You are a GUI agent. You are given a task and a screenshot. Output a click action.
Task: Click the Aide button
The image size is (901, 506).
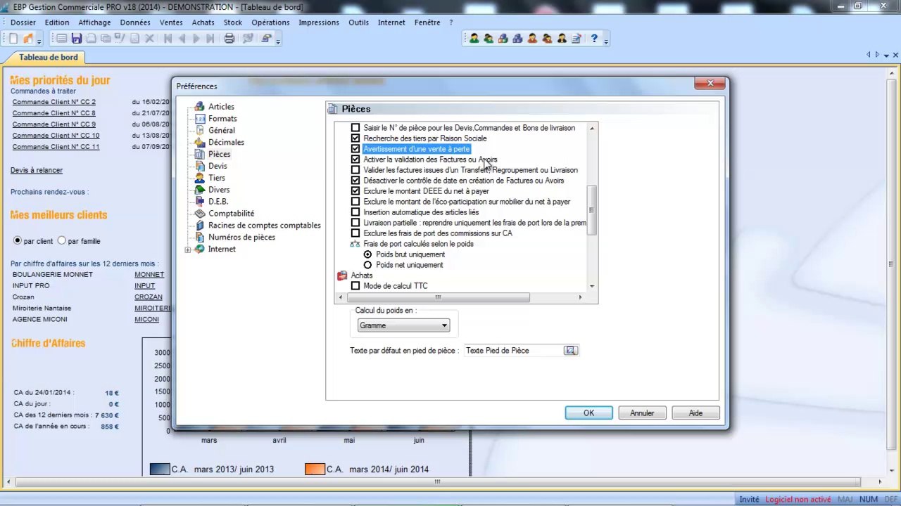[x=695, y=413]
